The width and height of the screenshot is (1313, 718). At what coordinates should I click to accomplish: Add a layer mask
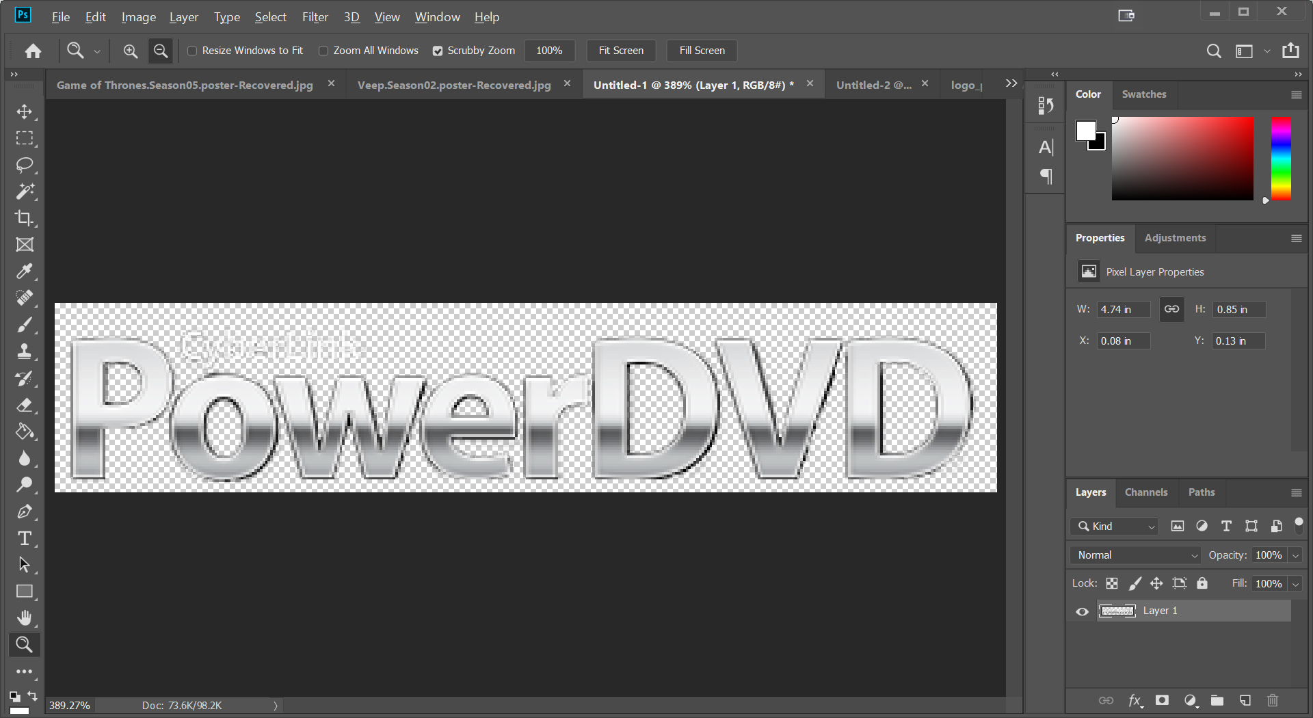click(1162, 700)
